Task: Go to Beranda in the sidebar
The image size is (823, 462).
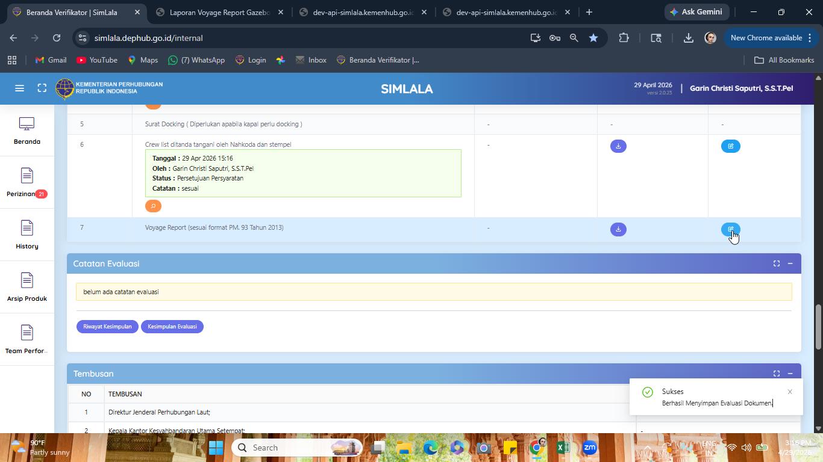Action: point(27,131)
